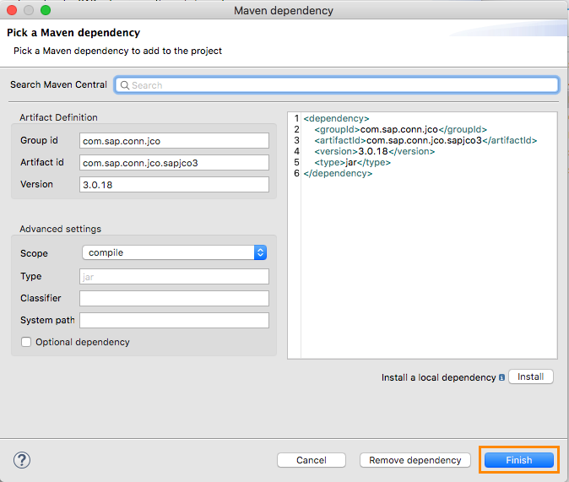This screenshot has height=482, width=569.
Task: Enable the Optional dependency checkbox
Action: click(26, 342)
